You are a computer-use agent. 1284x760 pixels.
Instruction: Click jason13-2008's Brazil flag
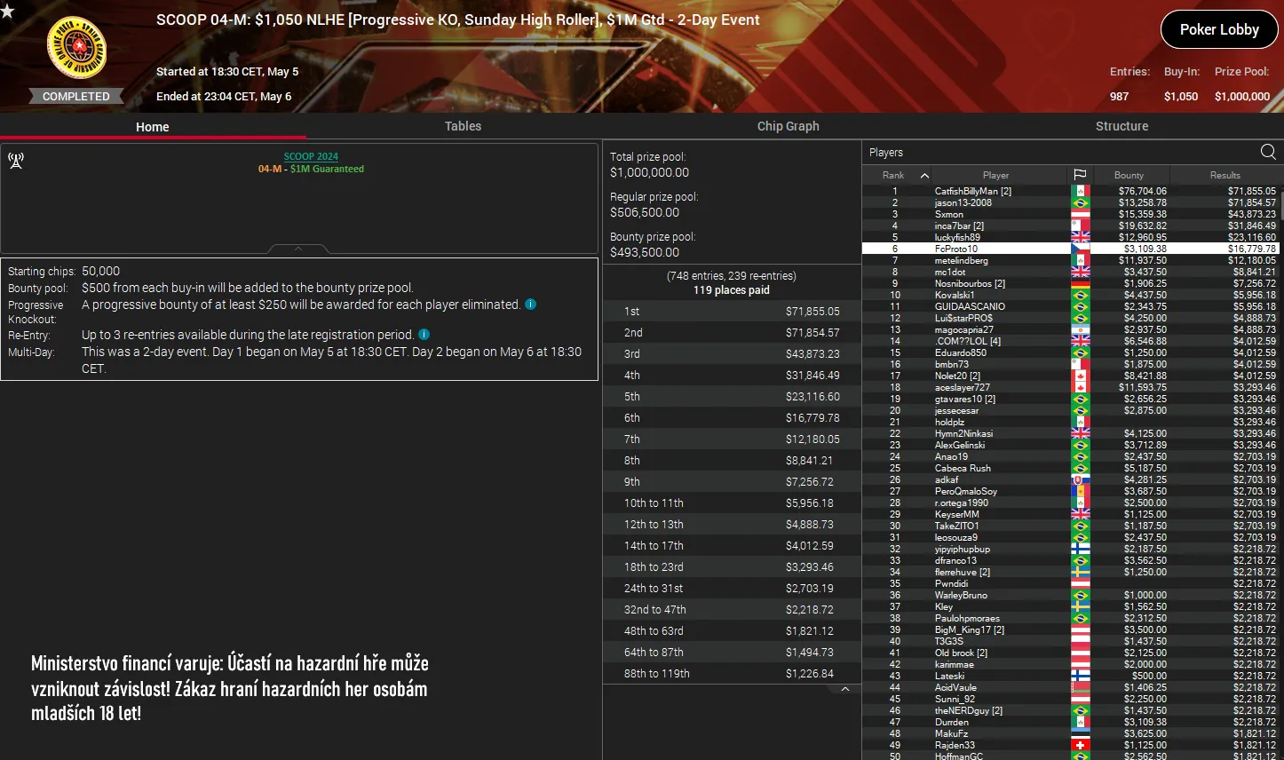click(1080, 202)
